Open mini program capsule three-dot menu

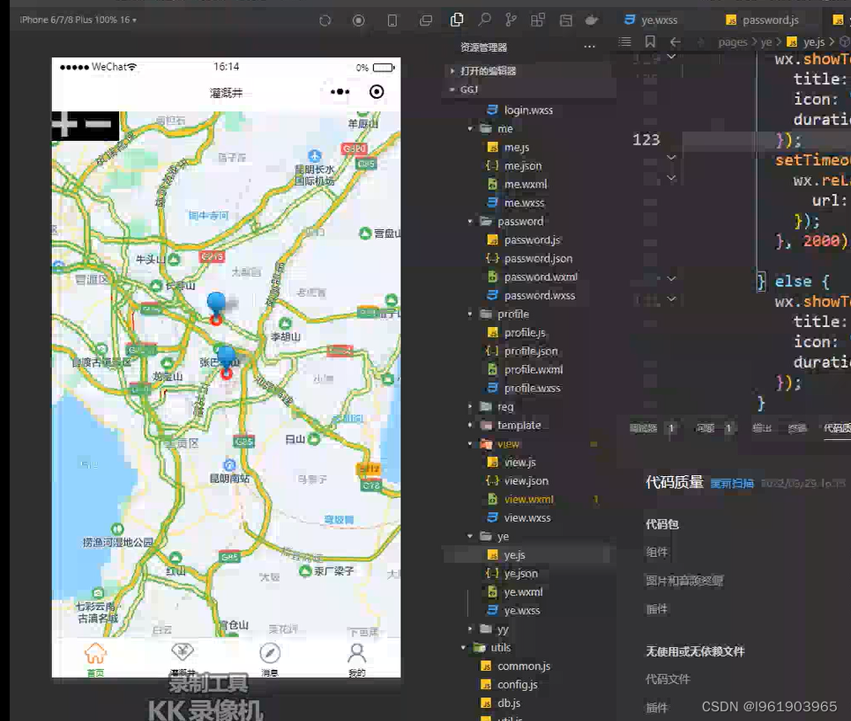340,92
